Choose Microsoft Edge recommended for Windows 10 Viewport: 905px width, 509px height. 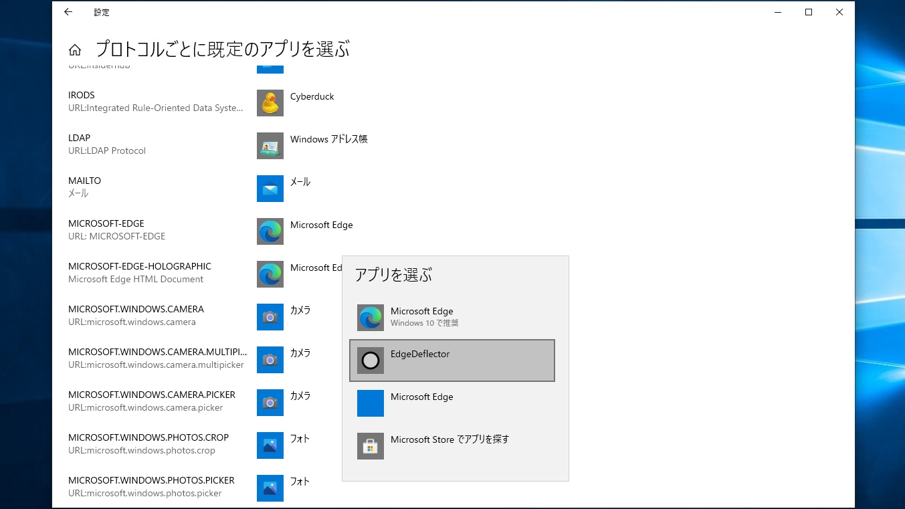pos(452,318)
